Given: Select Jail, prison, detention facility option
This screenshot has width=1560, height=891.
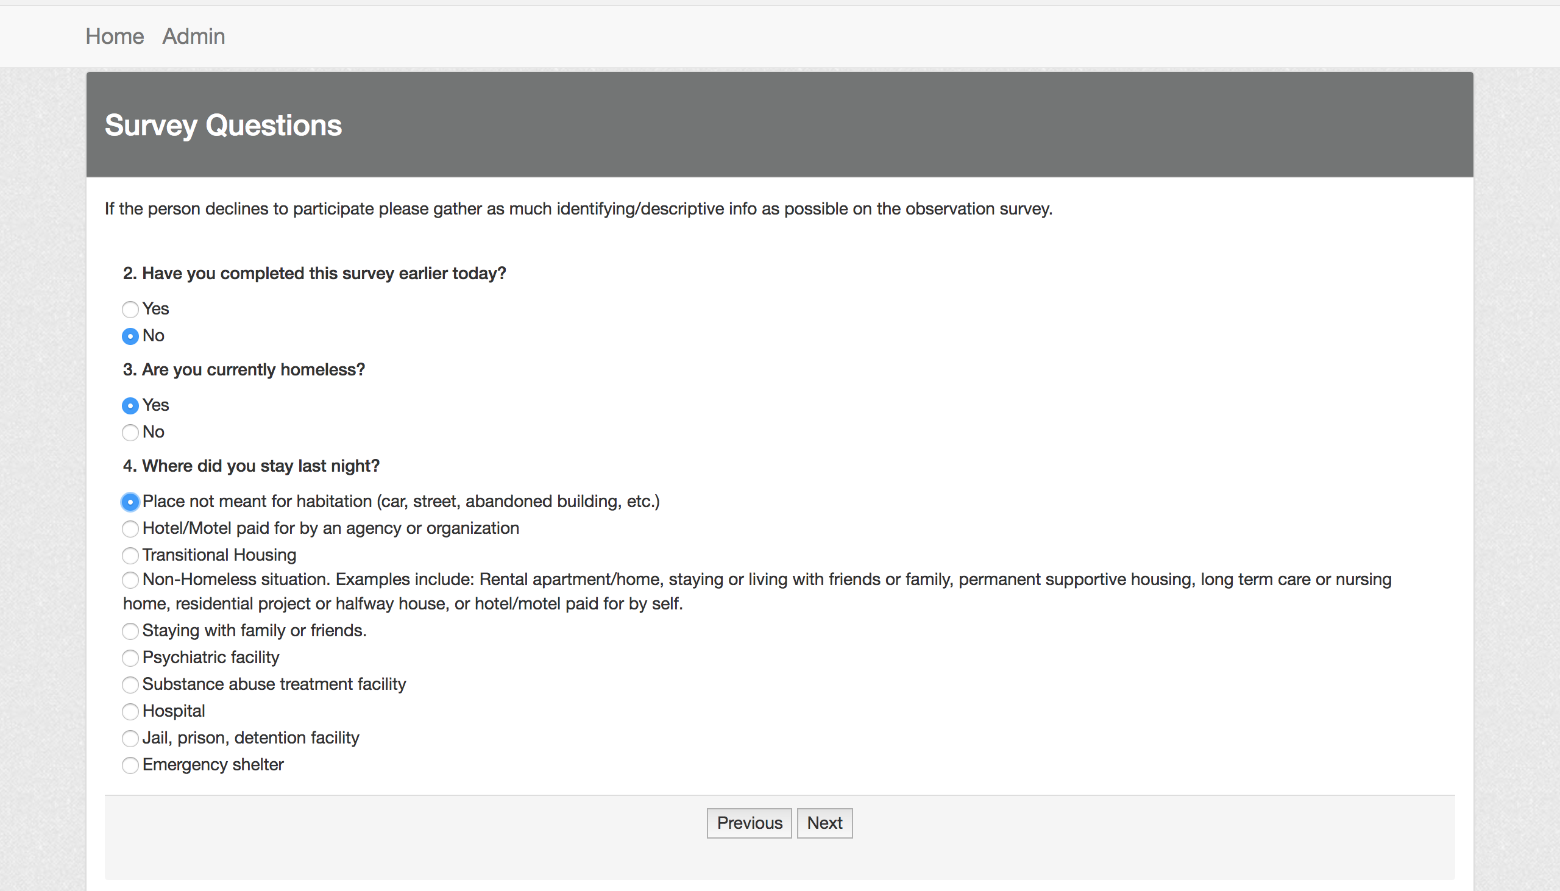Looking at the screenshot, I should 130,737.
